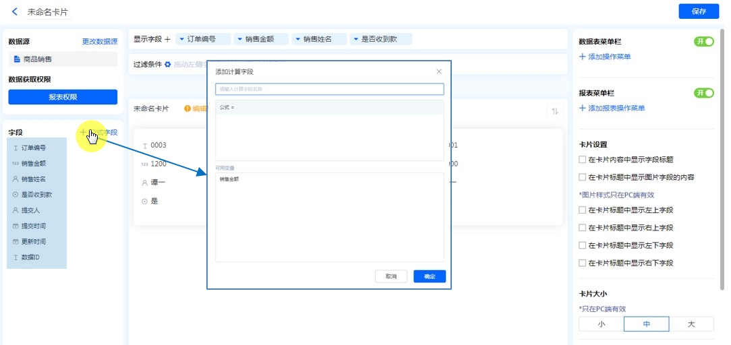Click the 确定 button in the dialog
The width and height of the screenshot is (731, 345).
(x=430, y=276)
